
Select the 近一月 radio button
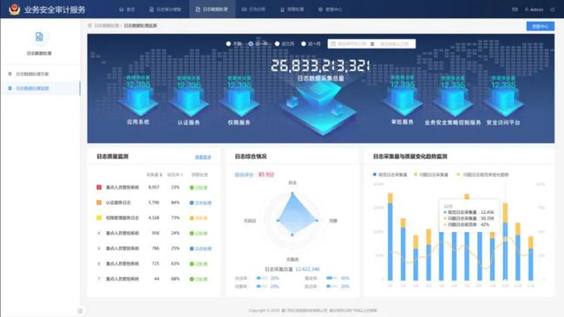pos(304,44)
